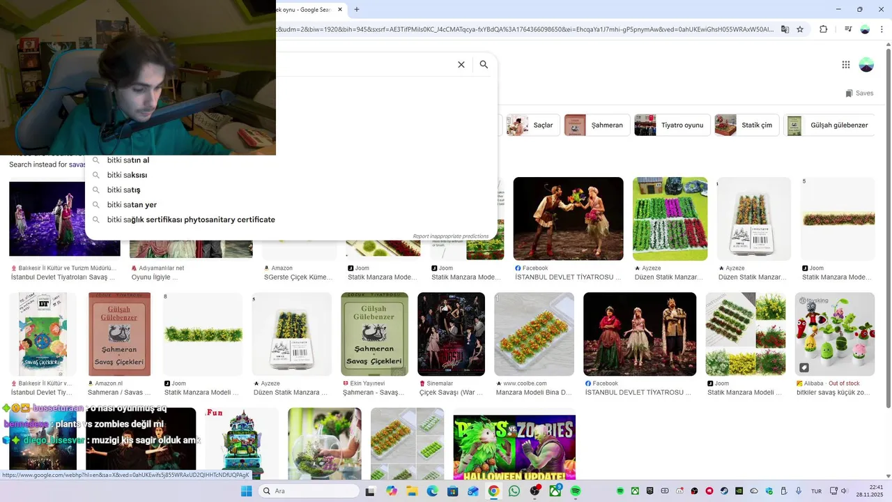The width and height of the screenshot is (892, 502).
Task: Open the Plants vs Zombies Halloween Update image
Action: 514,447
